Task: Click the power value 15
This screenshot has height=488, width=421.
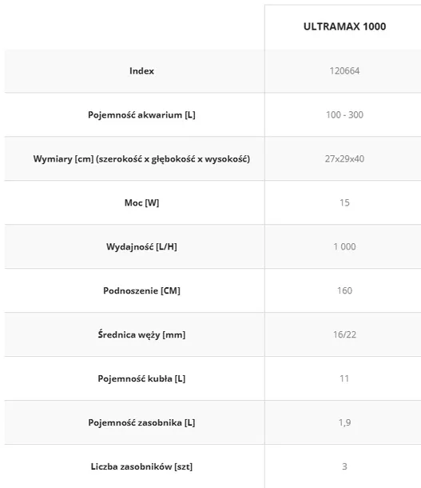Action: (x=344, y=203)
